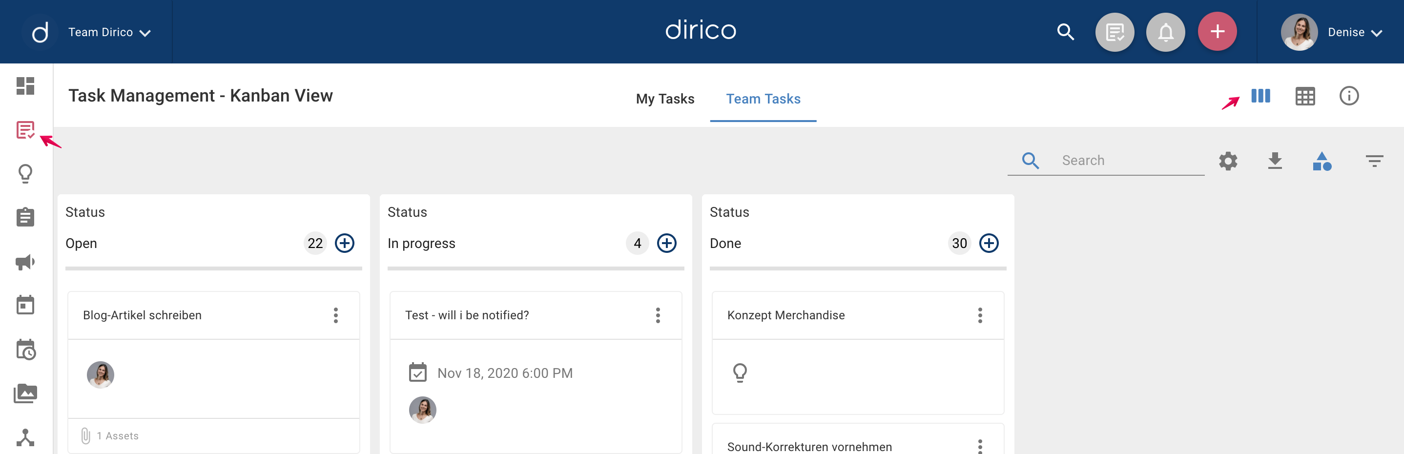Click the due date calendar icon on Test card
The width and height of the screenshot is (1404, 454).
417,373
